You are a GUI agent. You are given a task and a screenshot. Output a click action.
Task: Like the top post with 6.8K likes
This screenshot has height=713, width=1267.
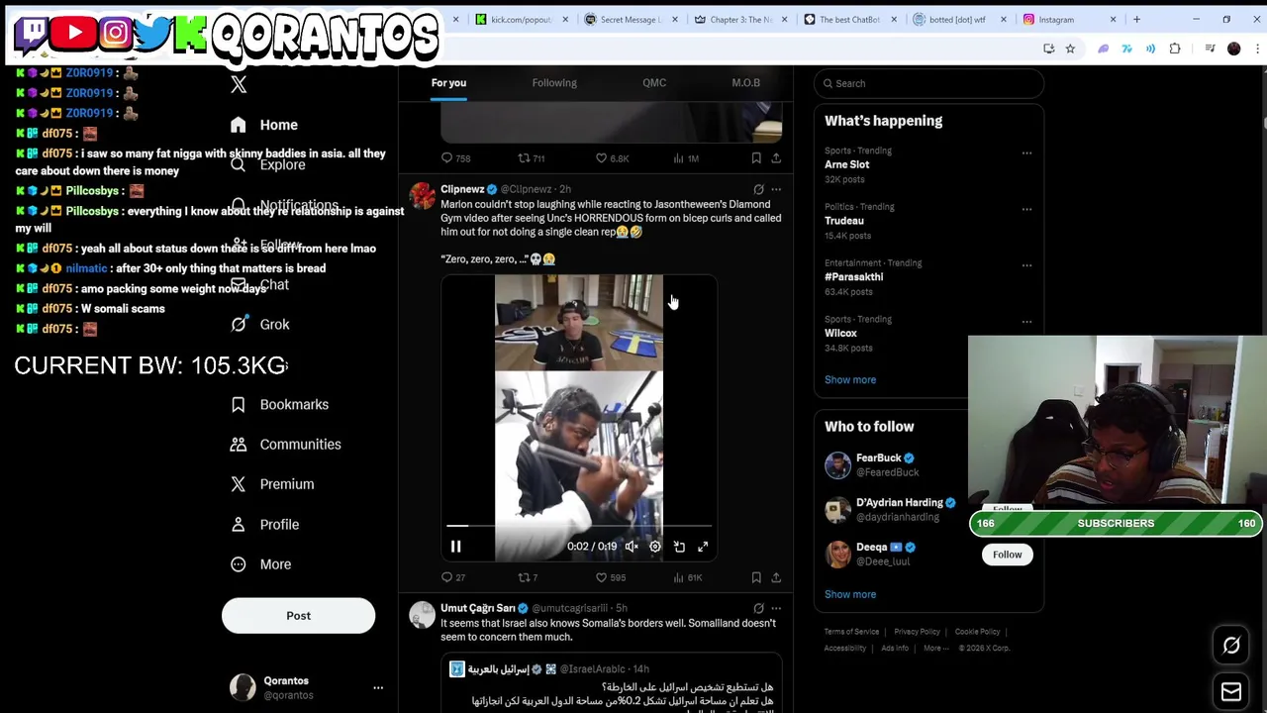tap(612, 158)
